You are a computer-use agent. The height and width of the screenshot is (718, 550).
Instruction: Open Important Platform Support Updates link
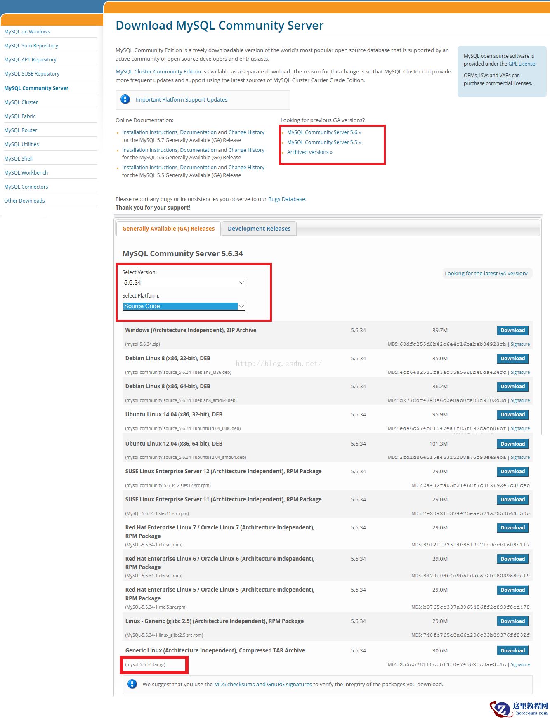[182, 100]
